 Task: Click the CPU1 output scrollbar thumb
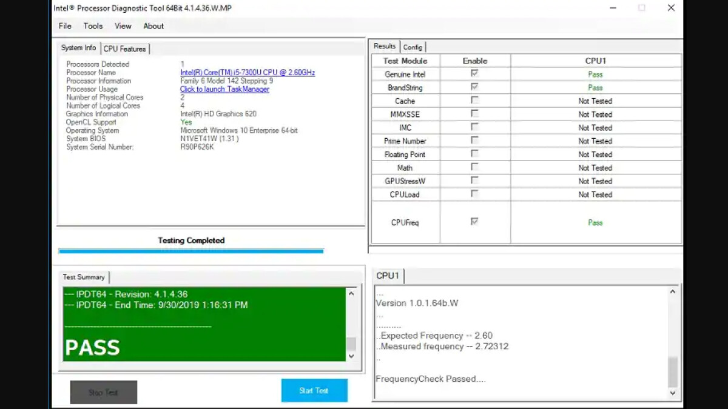click(673, 372)
